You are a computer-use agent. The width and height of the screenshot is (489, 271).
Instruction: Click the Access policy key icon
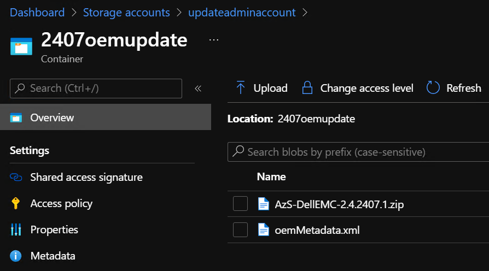pyautogui.click(x=16, y=204)
